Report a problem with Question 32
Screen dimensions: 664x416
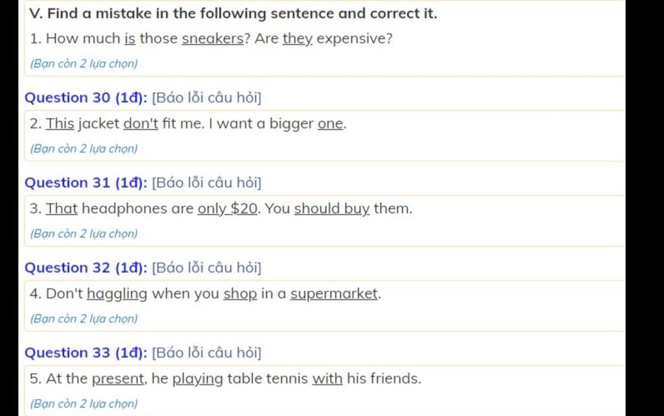pos(207,268)
